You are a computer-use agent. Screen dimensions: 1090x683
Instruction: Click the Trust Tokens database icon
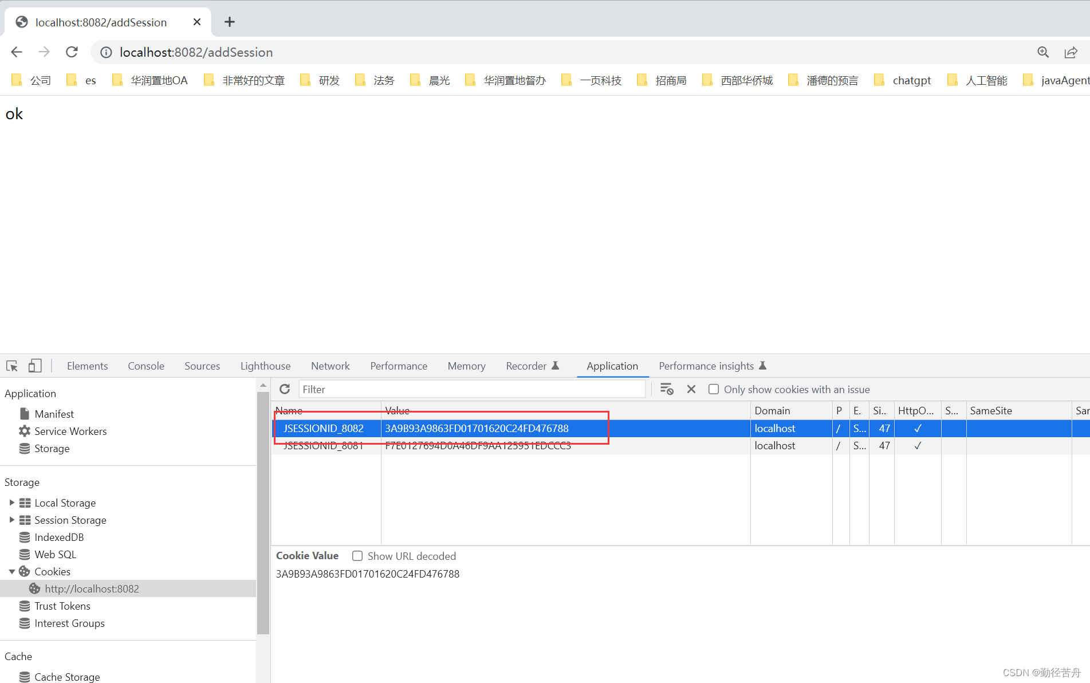pos(25,606)
